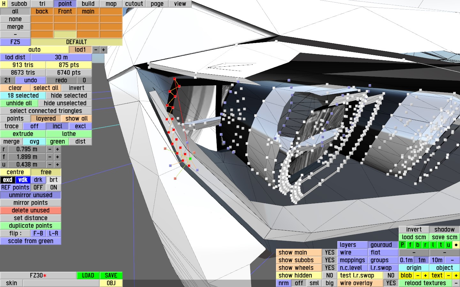Click the green SAVE button

click(x=111, y=276)
